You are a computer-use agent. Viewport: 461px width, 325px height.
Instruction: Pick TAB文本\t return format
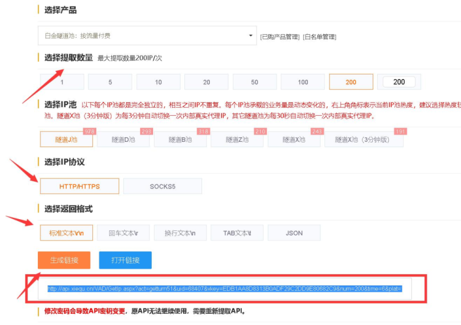coord(237,233)
